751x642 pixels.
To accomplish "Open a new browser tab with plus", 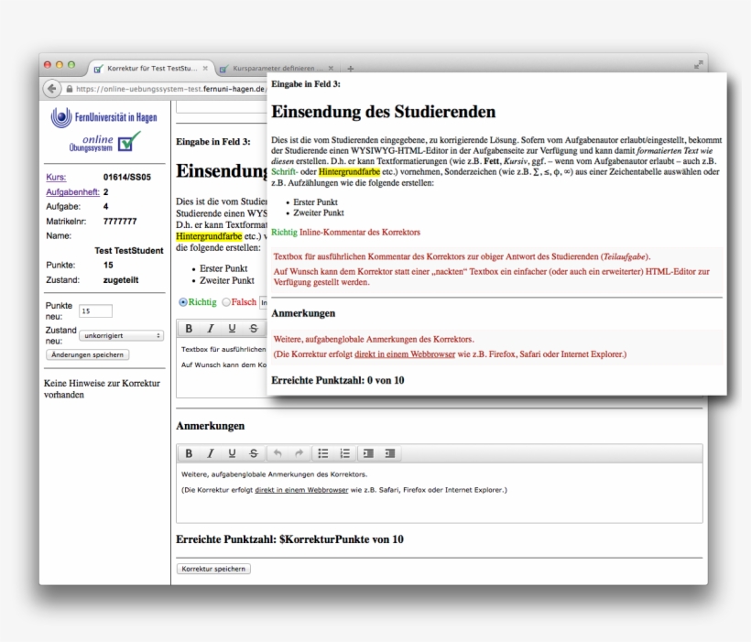I will [x=351, y=69].
